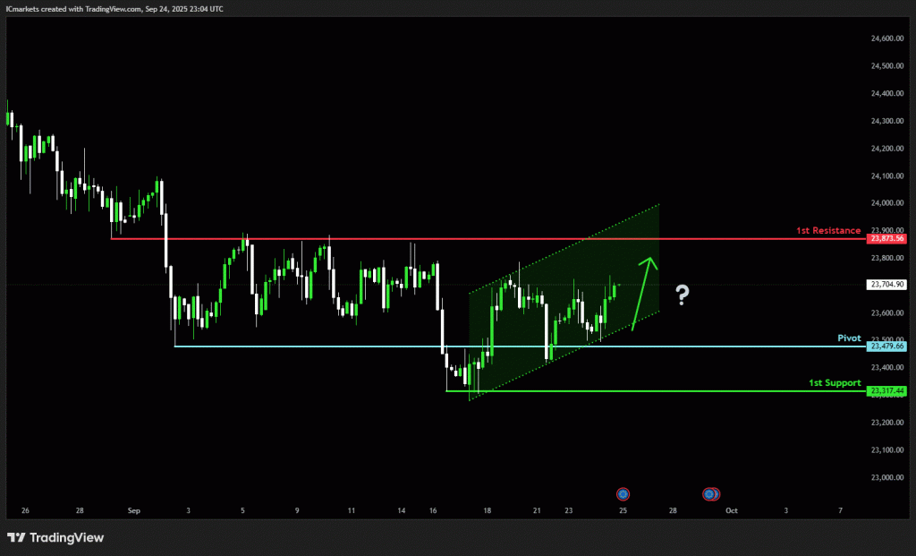Click the Oct label on the date axis
Image resolution: width=916 pixels, height=556 pixels.
[x=731, y=511]
